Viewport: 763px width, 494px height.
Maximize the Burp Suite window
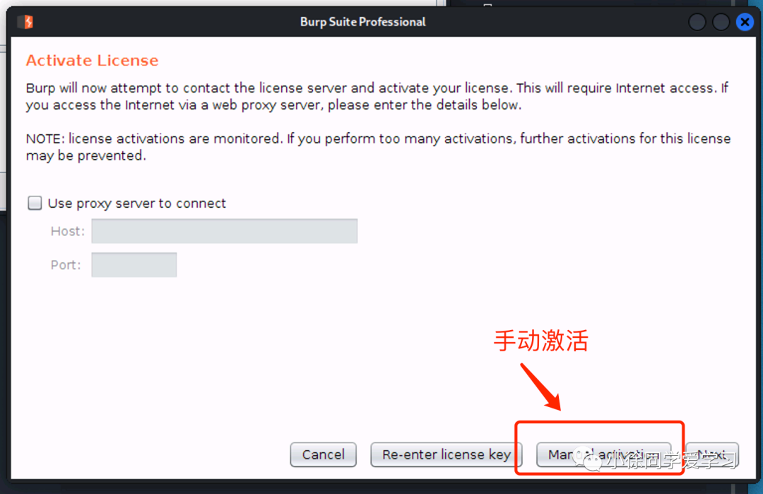pos(721,22)
